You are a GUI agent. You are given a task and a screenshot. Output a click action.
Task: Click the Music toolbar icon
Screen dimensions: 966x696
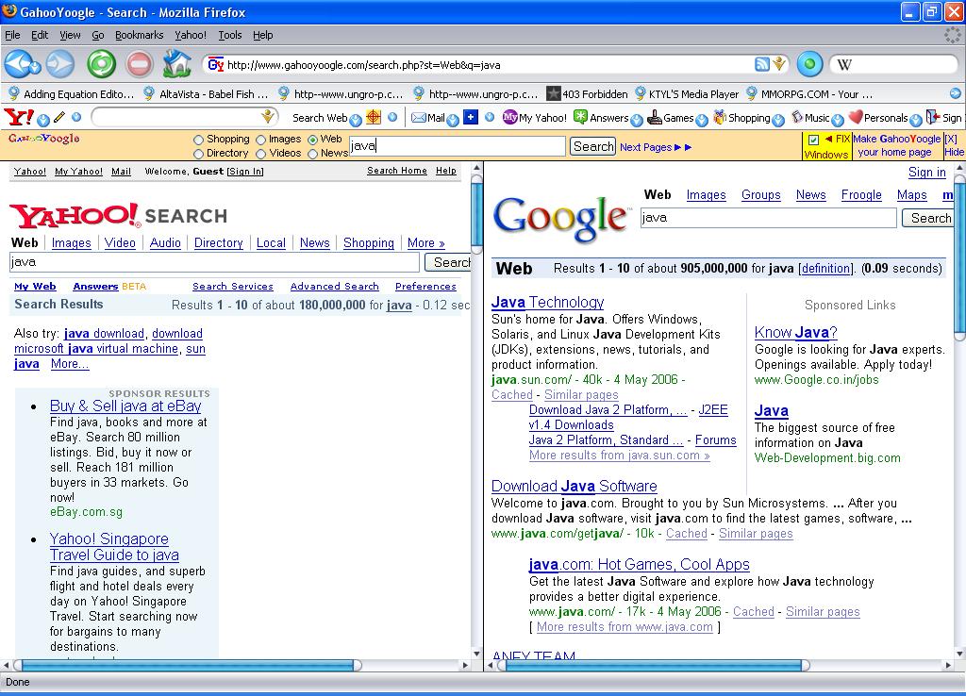(x=797, y=117)
